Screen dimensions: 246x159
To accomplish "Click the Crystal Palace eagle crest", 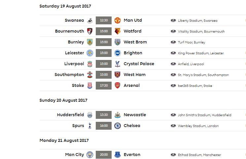I will (117, 64).
